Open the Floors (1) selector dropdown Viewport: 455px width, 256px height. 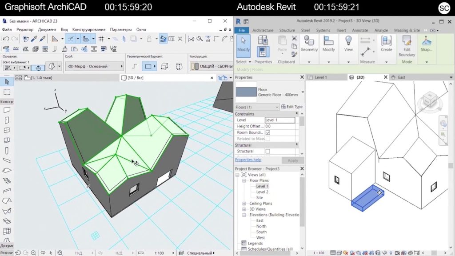tap(276, 107)
